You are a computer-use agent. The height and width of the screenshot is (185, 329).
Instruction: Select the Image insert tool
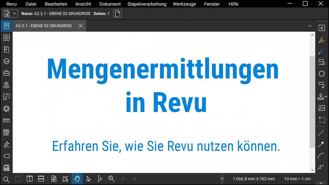pyautogui.click(x=322, y=108)
